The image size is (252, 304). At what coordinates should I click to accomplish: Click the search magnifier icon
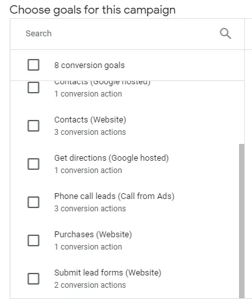tap(225, 34)
